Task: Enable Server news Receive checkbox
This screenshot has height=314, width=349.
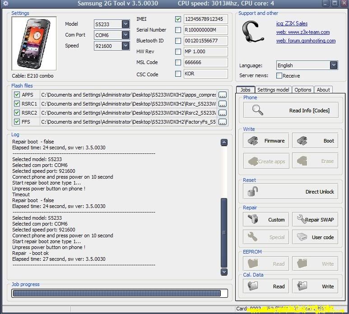Action: pos(279,76)
